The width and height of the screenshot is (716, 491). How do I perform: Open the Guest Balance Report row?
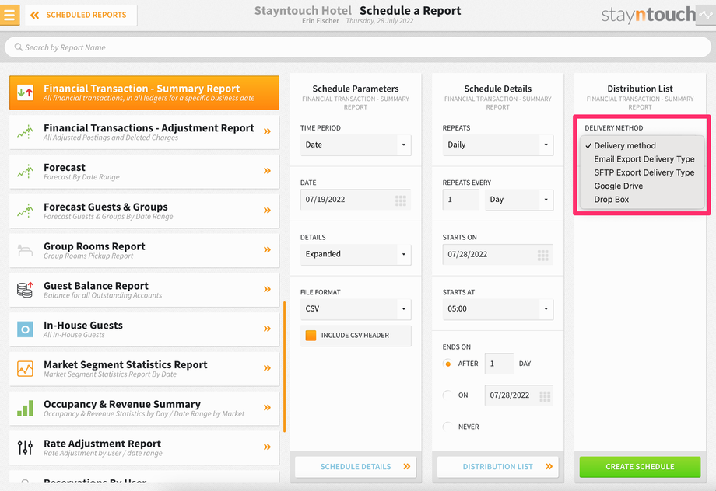[x=144, y=290]
